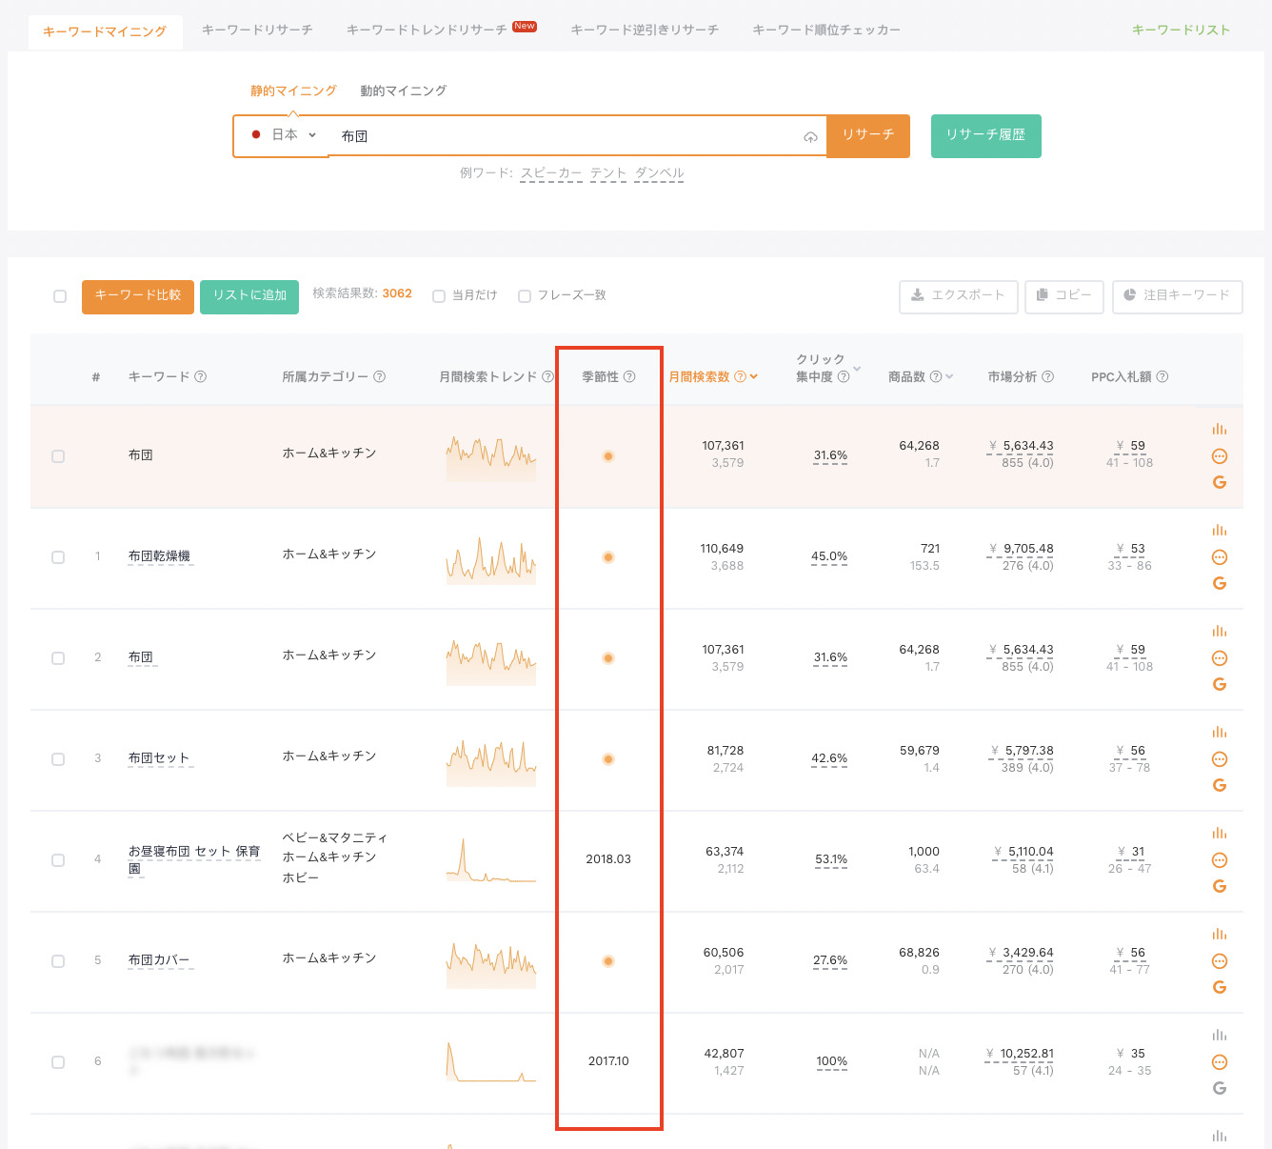Screen dimensions: 1272x1149
Task: Check the box for 布団乾燥機 row
Action: click(x=58, y=557)
